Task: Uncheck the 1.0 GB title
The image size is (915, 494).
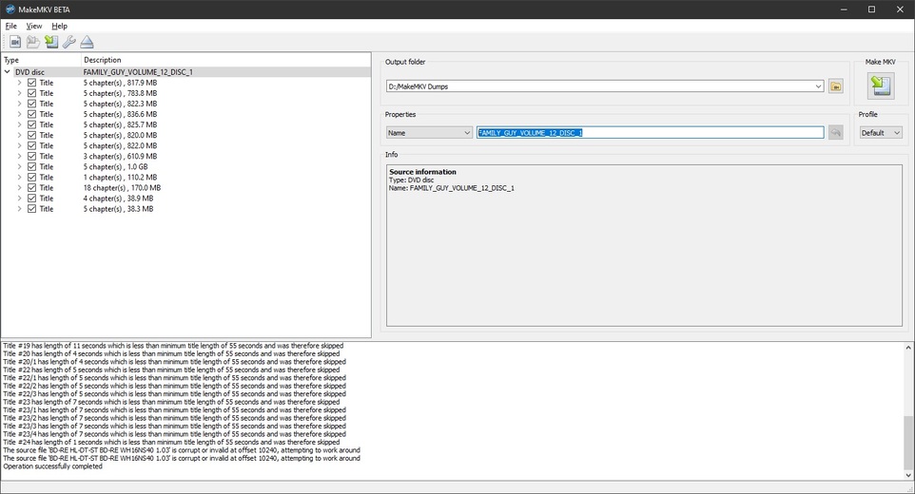Action: [31, 166]
